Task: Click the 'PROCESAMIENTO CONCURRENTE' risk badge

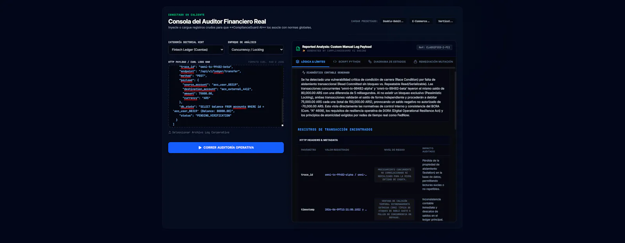Action: pyautogui.click(x=394, y=175)
